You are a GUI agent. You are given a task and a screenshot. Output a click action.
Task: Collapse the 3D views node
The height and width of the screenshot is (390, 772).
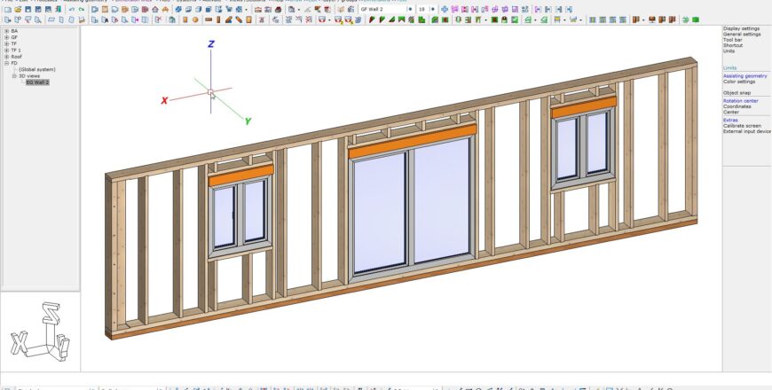point(14,75)
